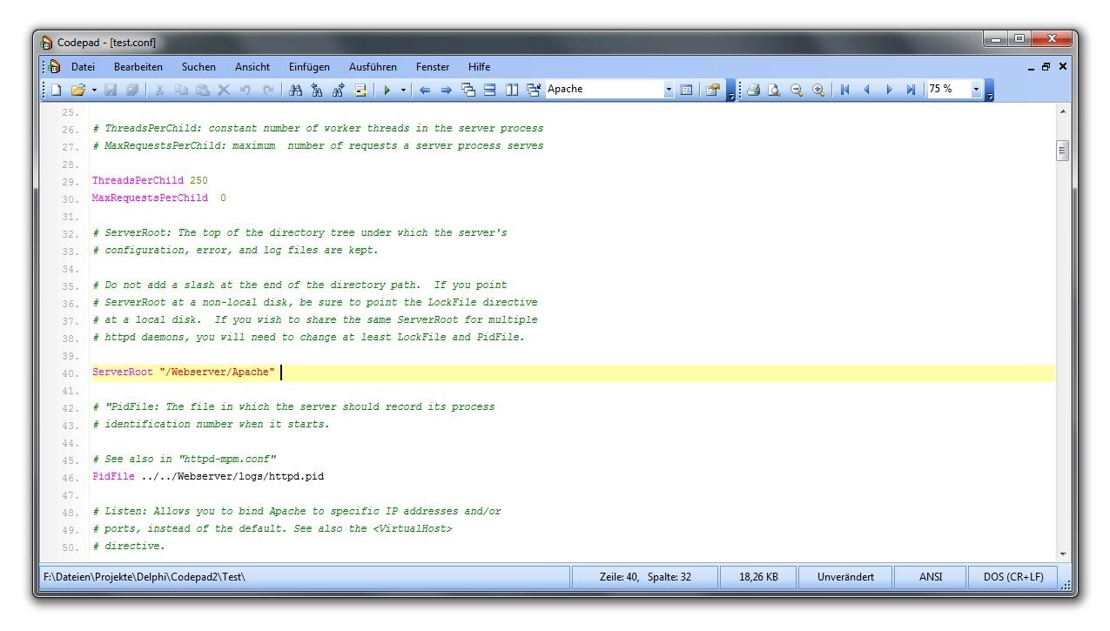Run the script with the green play icon
This screenshot has width=1110, height=631.
coord(387,89)
